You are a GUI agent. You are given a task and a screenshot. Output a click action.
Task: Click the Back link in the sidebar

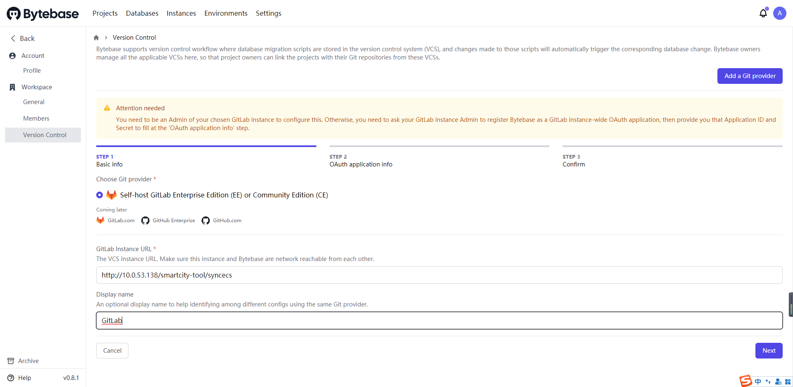tap(27, 38)
